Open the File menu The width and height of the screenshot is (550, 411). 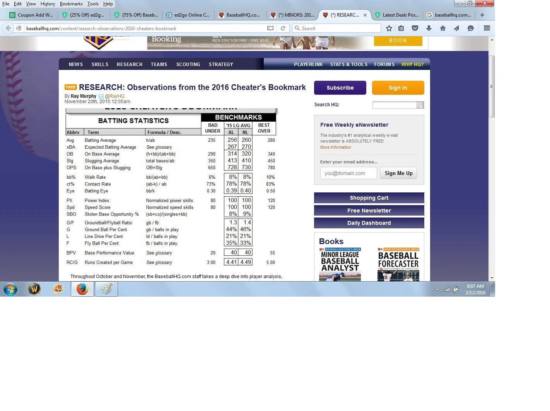coord(6,4)
